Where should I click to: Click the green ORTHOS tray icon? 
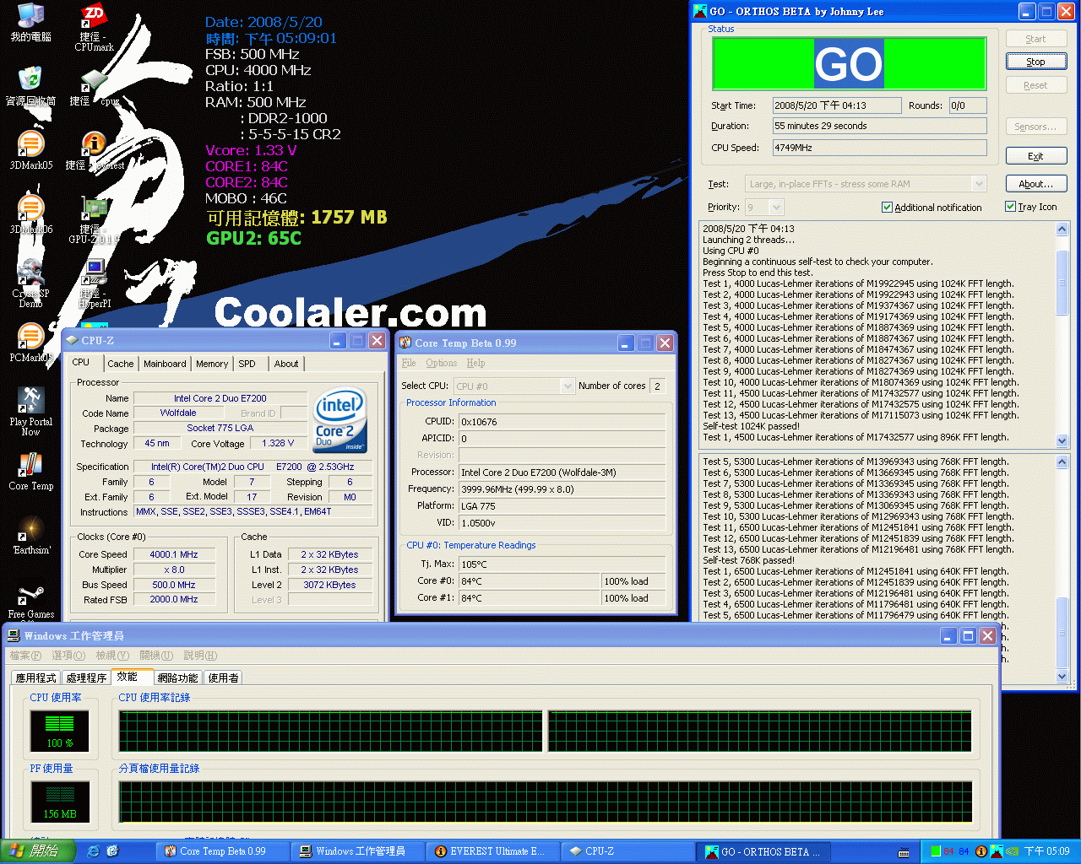tap(936, 851)
